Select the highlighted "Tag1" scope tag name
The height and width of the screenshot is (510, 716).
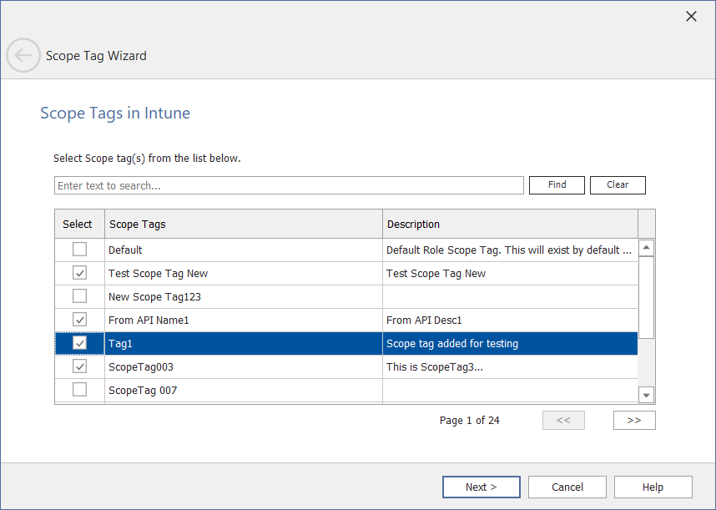point(120,343)
